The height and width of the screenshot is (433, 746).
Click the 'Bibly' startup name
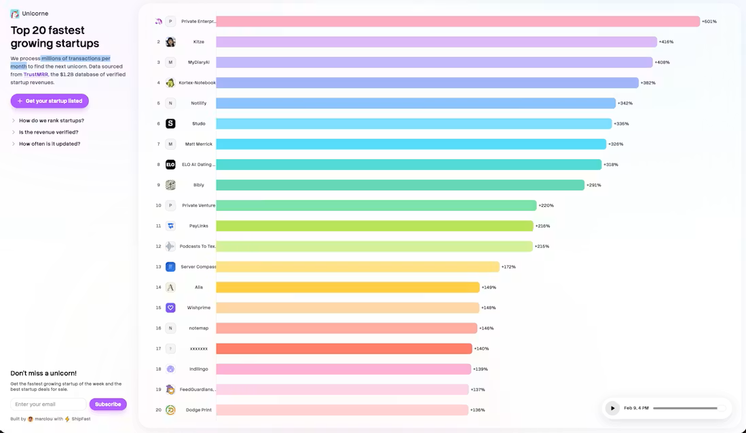click(x=199, y=185)
